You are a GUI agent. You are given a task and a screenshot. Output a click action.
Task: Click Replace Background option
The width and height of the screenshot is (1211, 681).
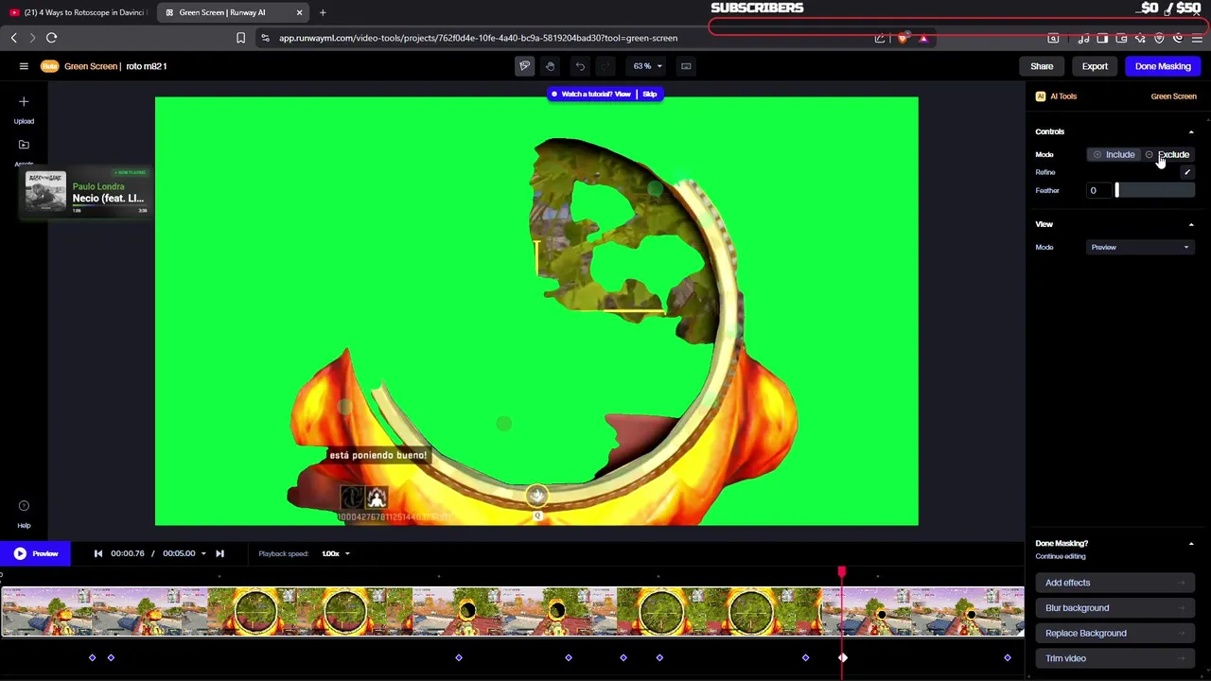(x=1114, y=634)
